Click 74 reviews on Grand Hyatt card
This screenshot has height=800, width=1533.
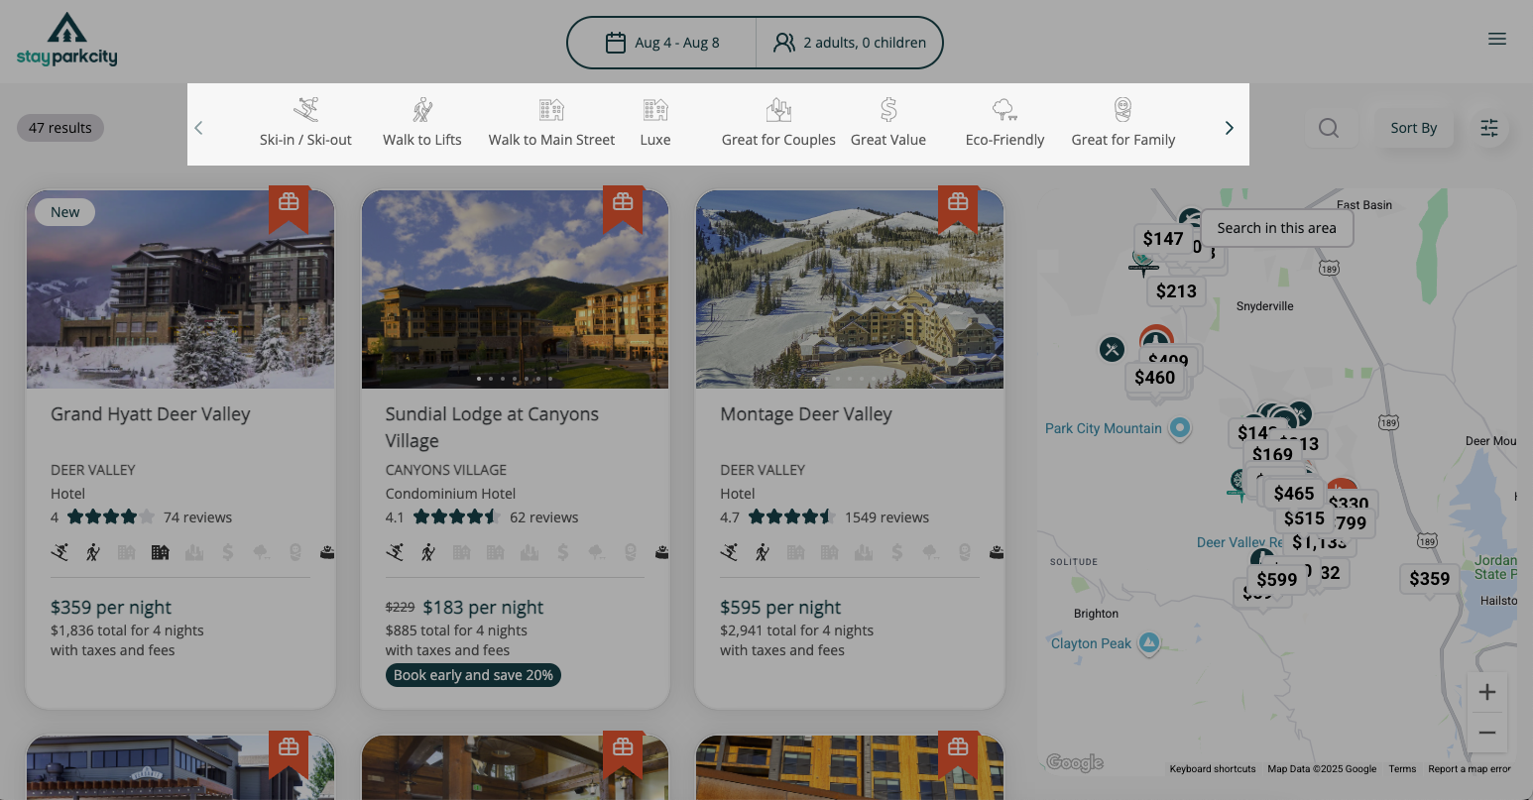pos(197,517)
